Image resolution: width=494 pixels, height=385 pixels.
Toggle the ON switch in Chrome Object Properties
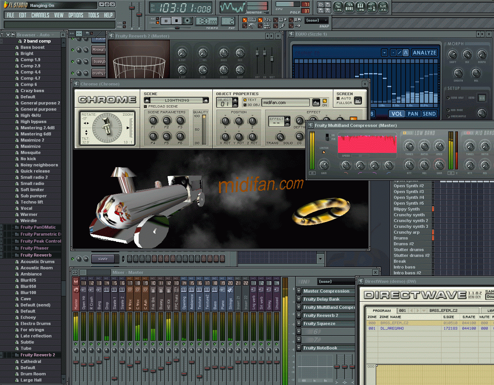click(x=324, y=101)
